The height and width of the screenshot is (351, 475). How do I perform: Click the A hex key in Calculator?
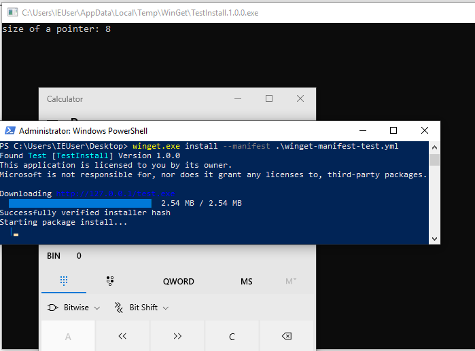pyautogui.click(x=68, y=336)
